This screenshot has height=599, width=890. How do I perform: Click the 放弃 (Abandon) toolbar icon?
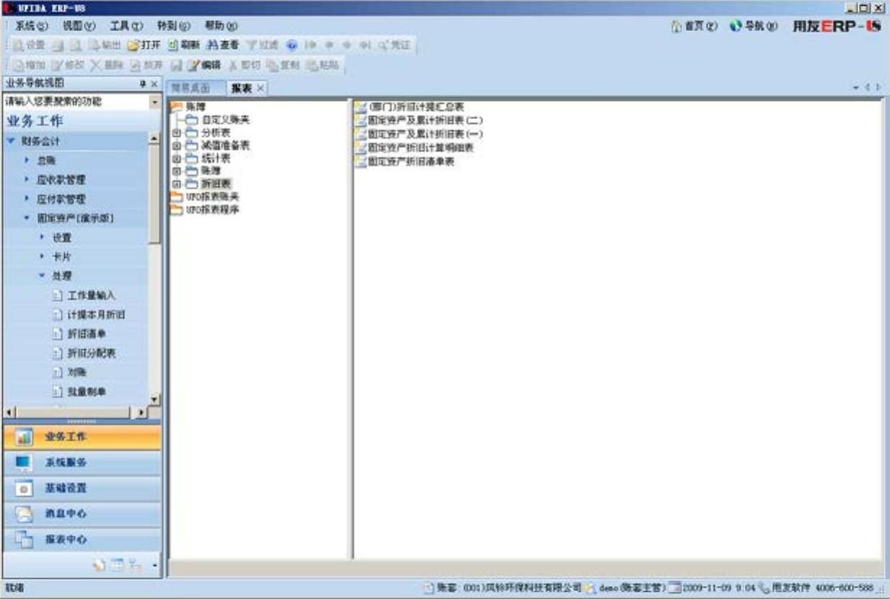(x=135, y=65)
